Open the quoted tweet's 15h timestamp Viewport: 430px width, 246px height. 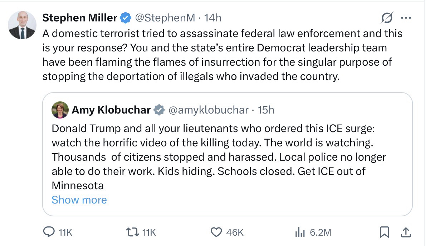coord(266,110)
